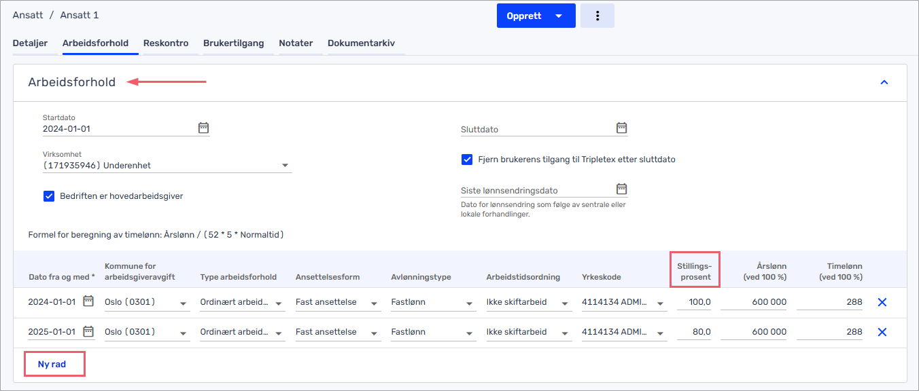Open the Virksomhet Underenhet dropdown
Screen dimensions: 919x391
click(x=167, y=166)
